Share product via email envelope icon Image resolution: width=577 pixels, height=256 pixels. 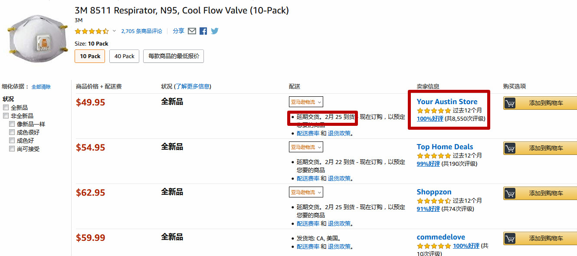tap(192, 31)
